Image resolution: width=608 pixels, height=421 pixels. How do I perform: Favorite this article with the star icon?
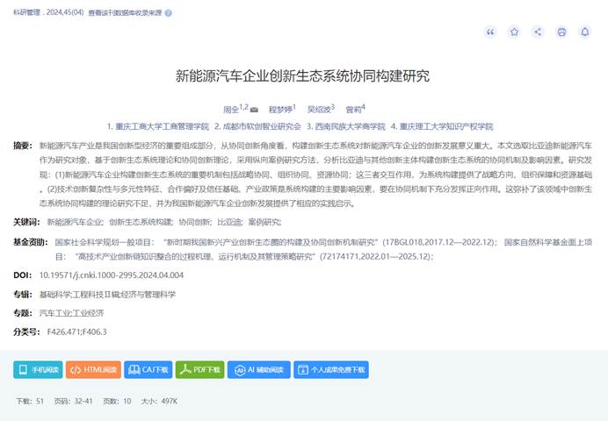pyautogui.click(x=515, y=32)
